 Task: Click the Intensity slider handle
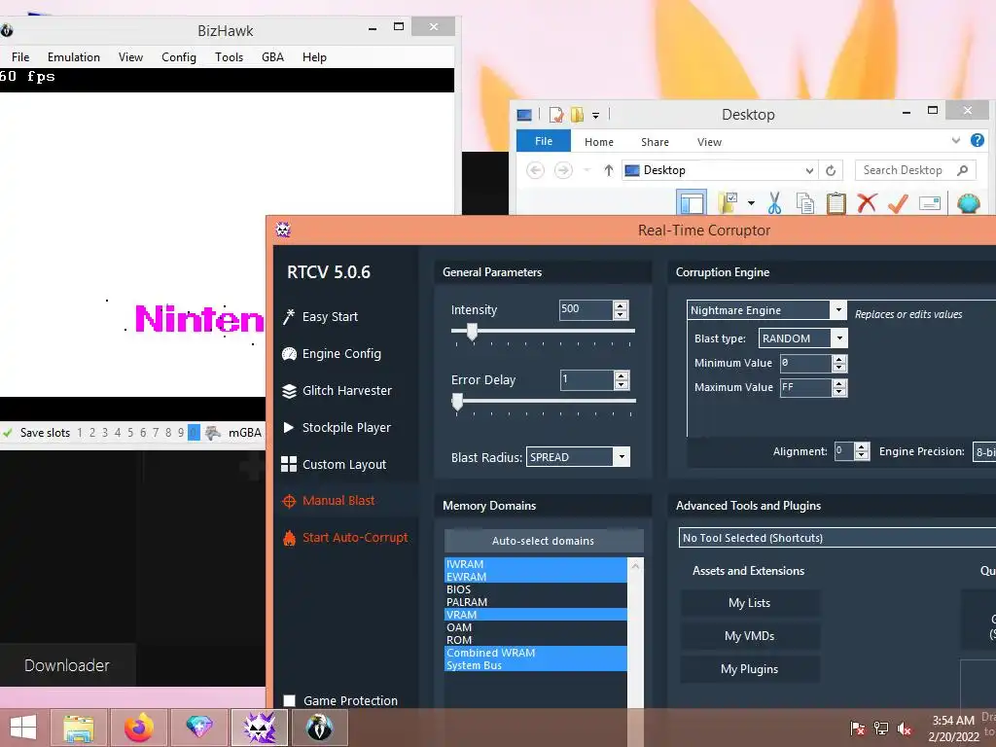(x=472, y=331)
